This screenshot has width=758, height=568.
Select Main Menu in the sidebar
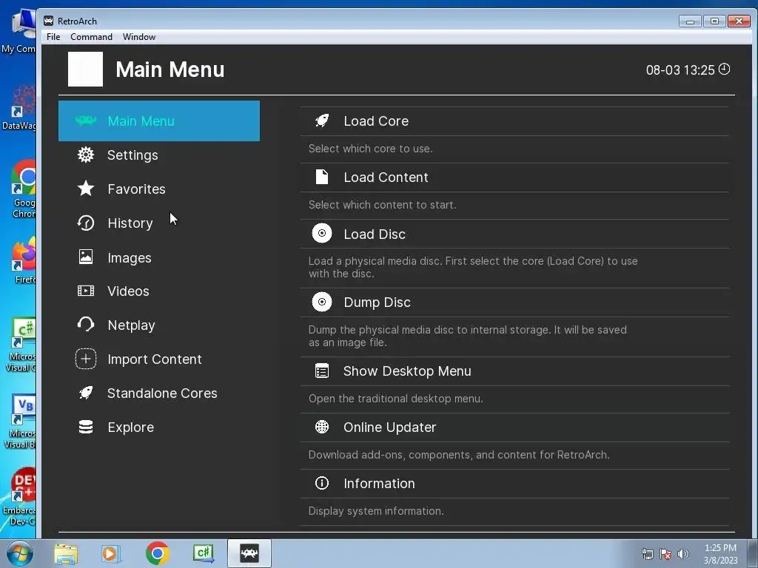pos(159,121)
